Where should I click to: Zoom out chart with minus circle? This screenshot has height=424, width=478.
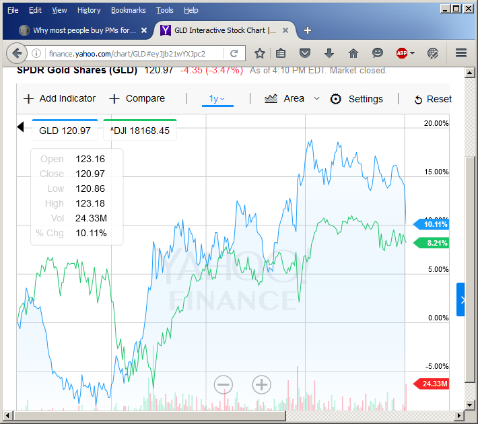223,385
